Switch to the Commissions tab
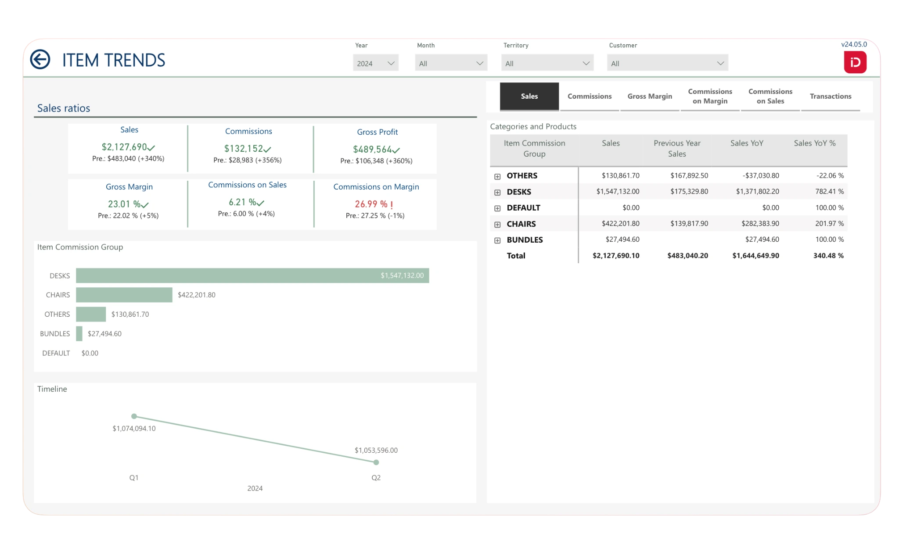Screen dimensions: 899x551 589,96
